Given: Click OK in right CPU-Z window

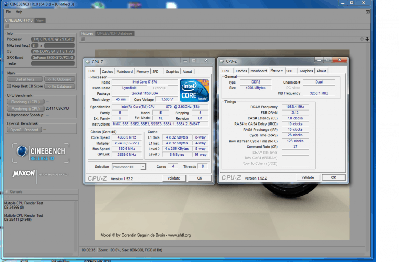Looking at the screenshot, I should pos(334,177).
